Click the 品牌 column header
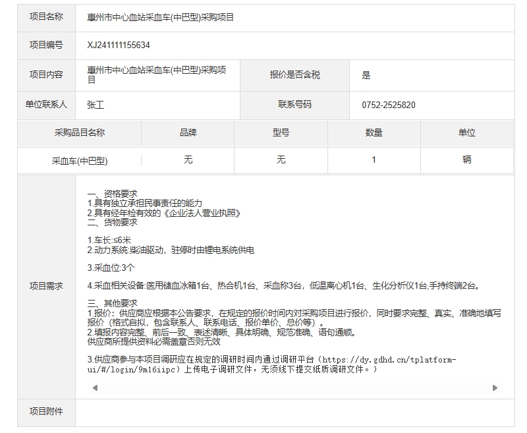Image resolution: width=527 pixels, height=433 pixels. pos(188,132)
